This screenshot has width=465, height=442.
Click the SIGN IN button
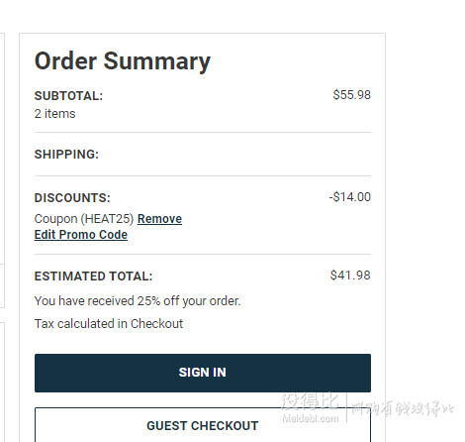pos(203,373)
